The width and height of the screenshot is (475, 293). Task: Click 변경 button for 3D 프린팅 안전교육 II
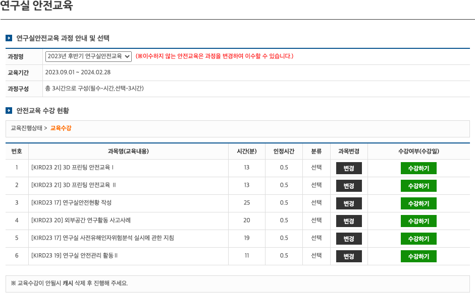pyautogui.click(x=349, y=186)
